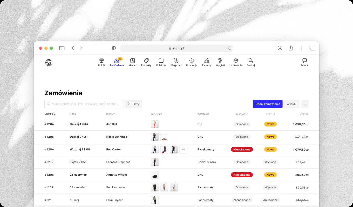
Task: Click the shoe thumbnail in order #1205
Action: coord(164,137)
